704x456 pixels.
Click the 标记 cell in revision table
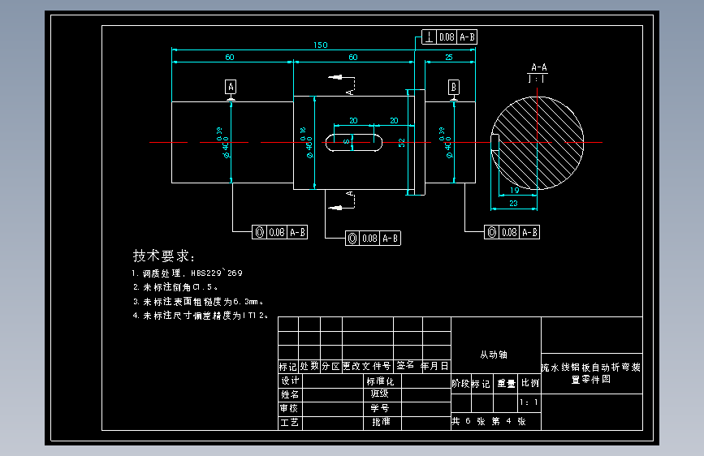click(287, 367)
